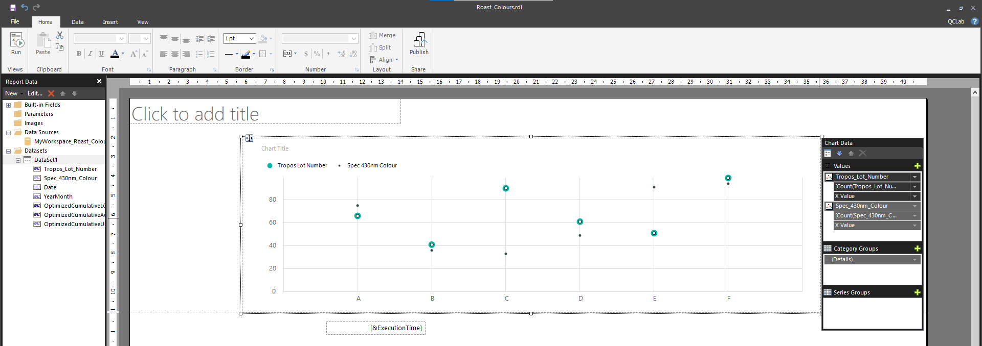The height and width of the screenshot is (346, 982).
Task: Switch to the Home ribbon tab
Action: (x=46, y=22)
